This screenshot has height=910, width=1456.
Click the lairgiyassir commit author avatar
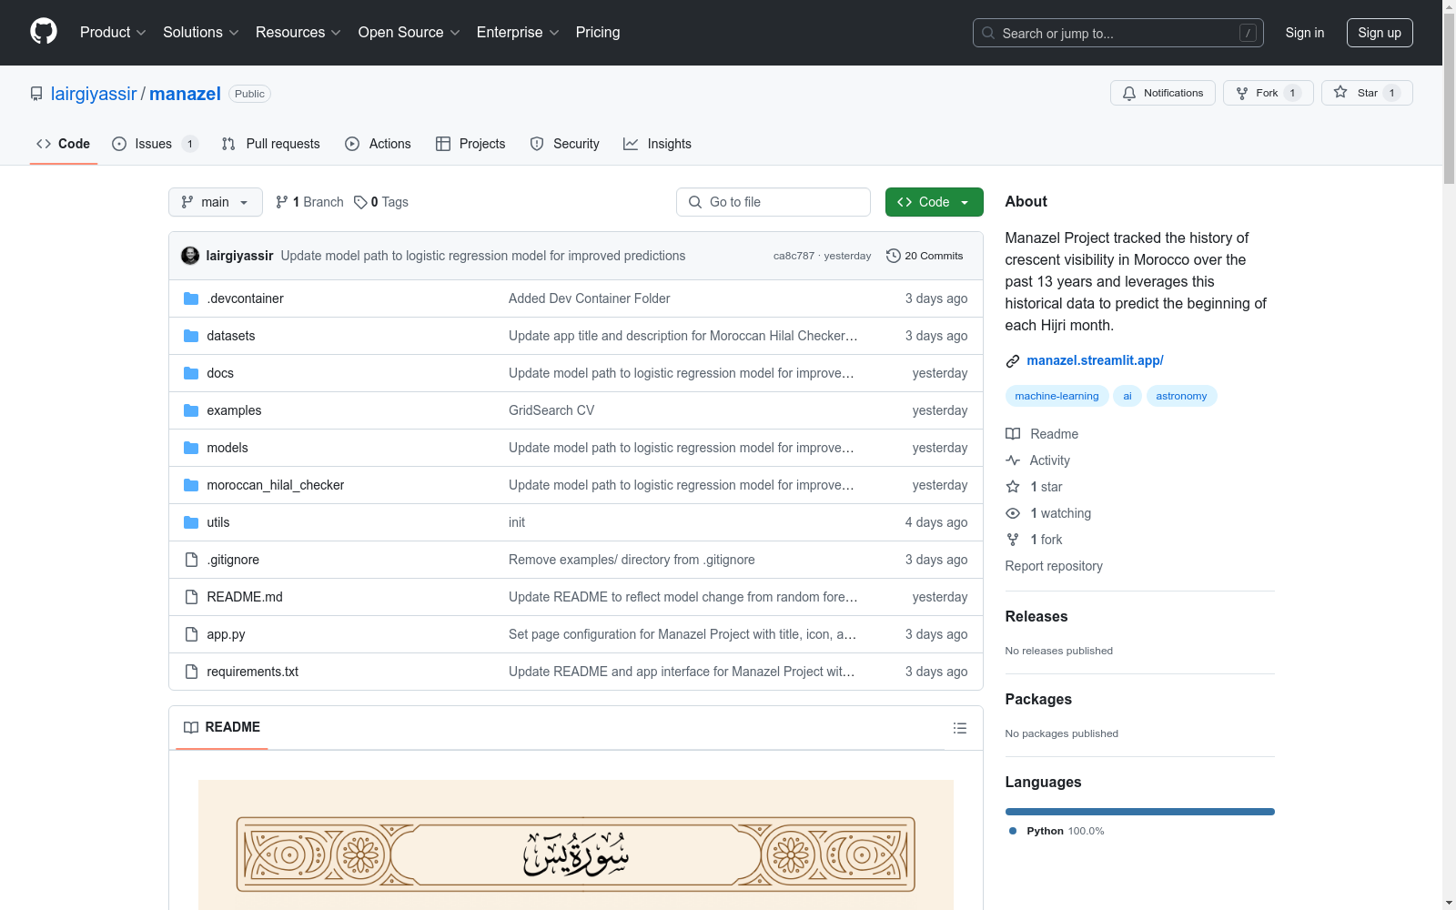click(x=190, y=256)
